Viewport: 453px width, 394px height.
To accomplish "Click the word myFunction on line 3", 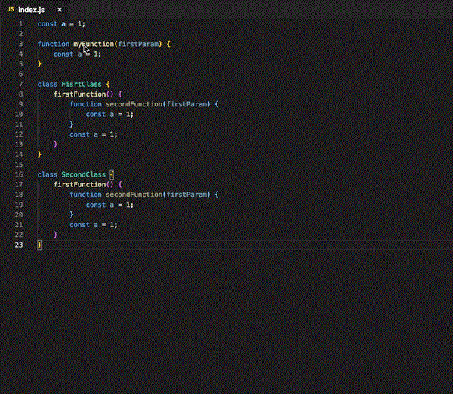I will 94,44.
